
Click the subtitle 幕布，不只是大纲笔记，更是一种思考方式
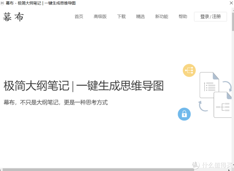[x=55, y=102]
